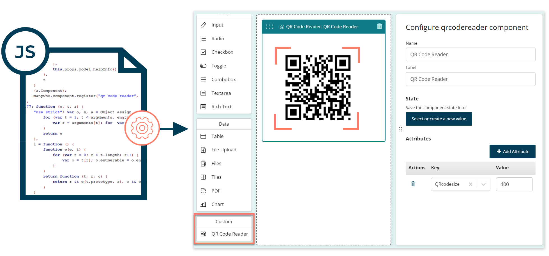Choose the Combobox component
Viewport: 549px width, 256px height.
223,79
